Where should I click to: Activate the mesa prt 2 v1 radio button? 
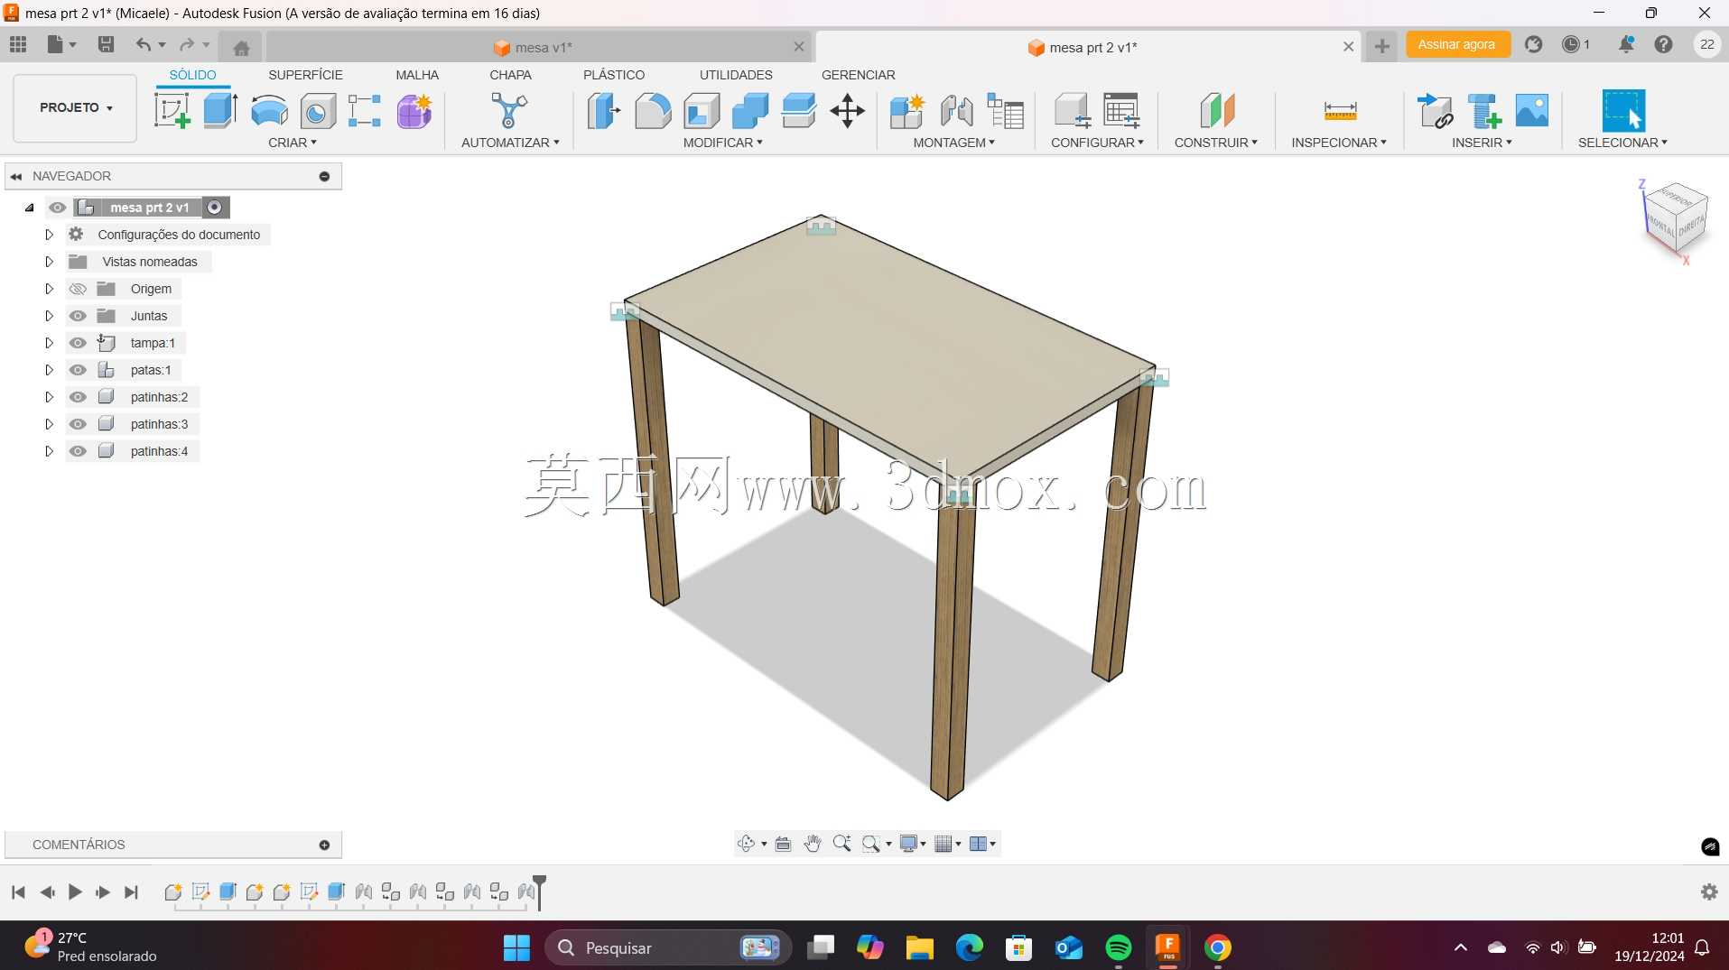click(215, 208)
